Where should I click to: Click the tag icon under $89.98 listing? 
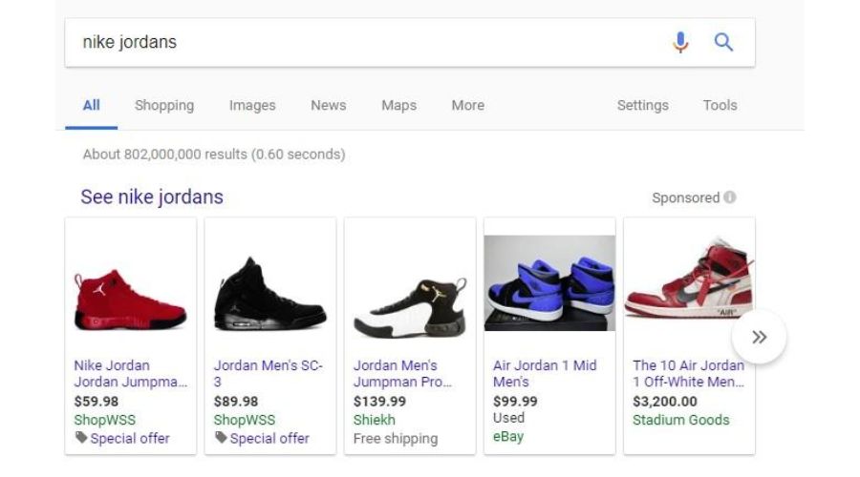[221, 437]
